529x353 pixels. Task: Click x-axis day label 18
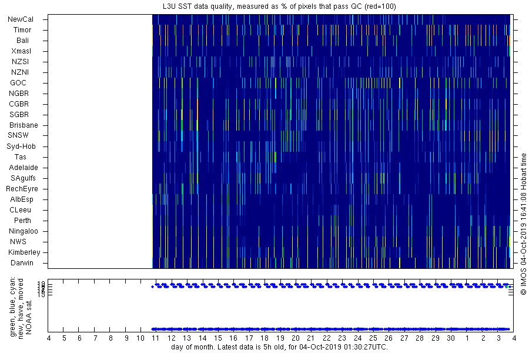click(x=264, y=338)
